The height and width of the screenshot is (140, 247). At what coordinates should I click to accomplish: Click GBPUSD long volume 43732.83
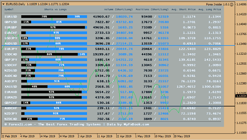tap(124, 22)
